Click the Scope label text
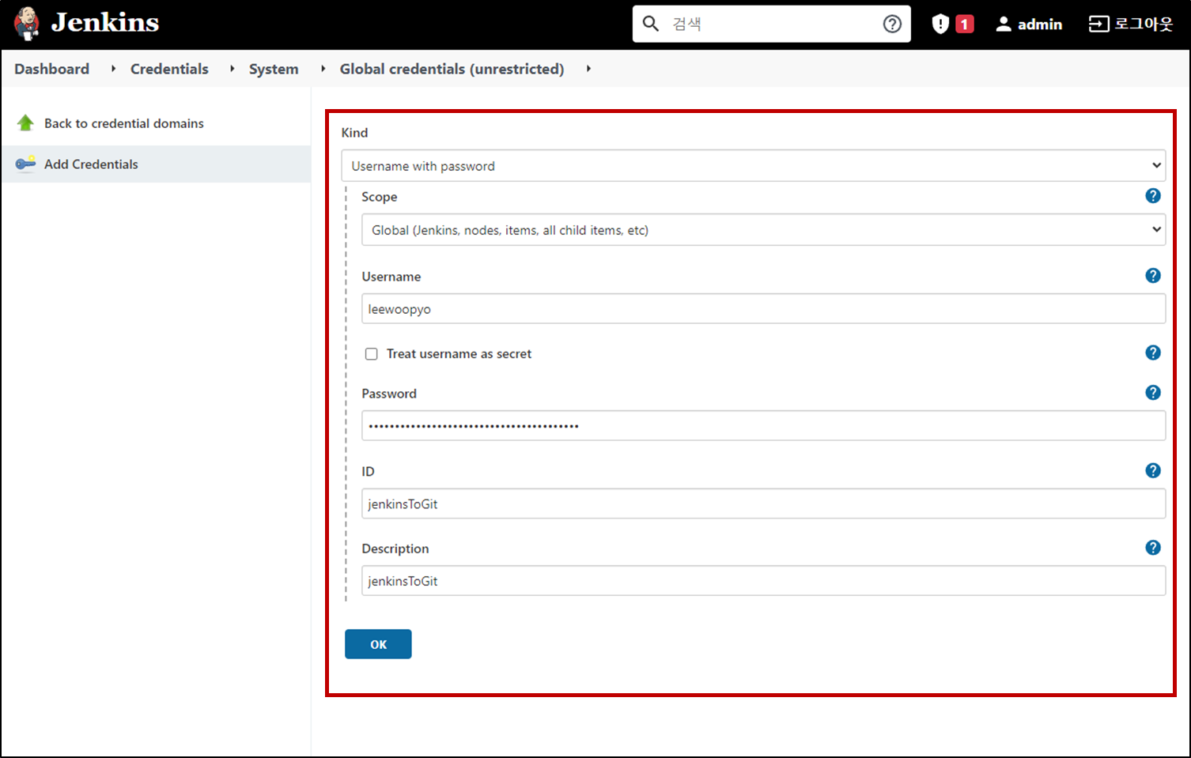This screenshot has width=1191, height=758. coord(380,197)
